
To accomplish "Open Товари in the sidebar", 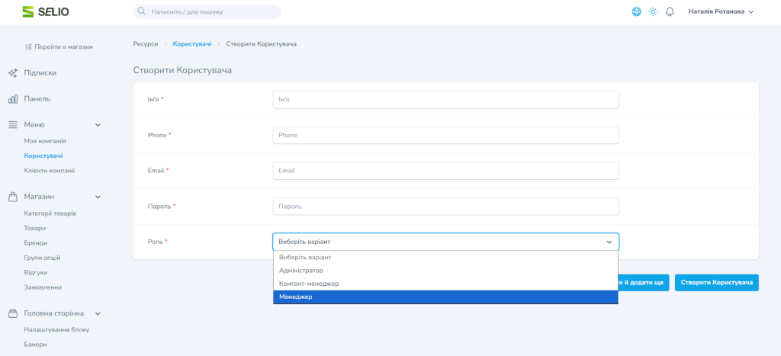I will [35, 228].
